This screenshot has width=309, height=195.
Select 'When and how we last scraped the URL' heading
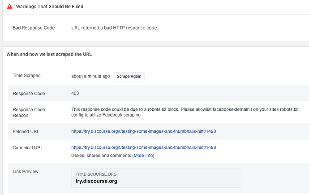point(49,54)
